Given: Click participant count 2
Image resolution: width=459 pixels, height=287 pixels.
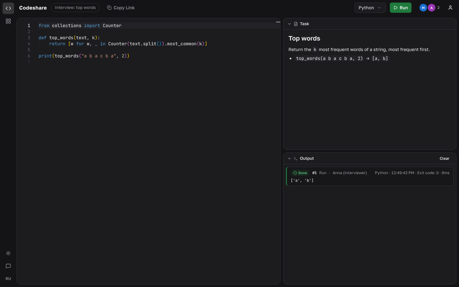Looking at the screenshot, I should pos(438,8).
